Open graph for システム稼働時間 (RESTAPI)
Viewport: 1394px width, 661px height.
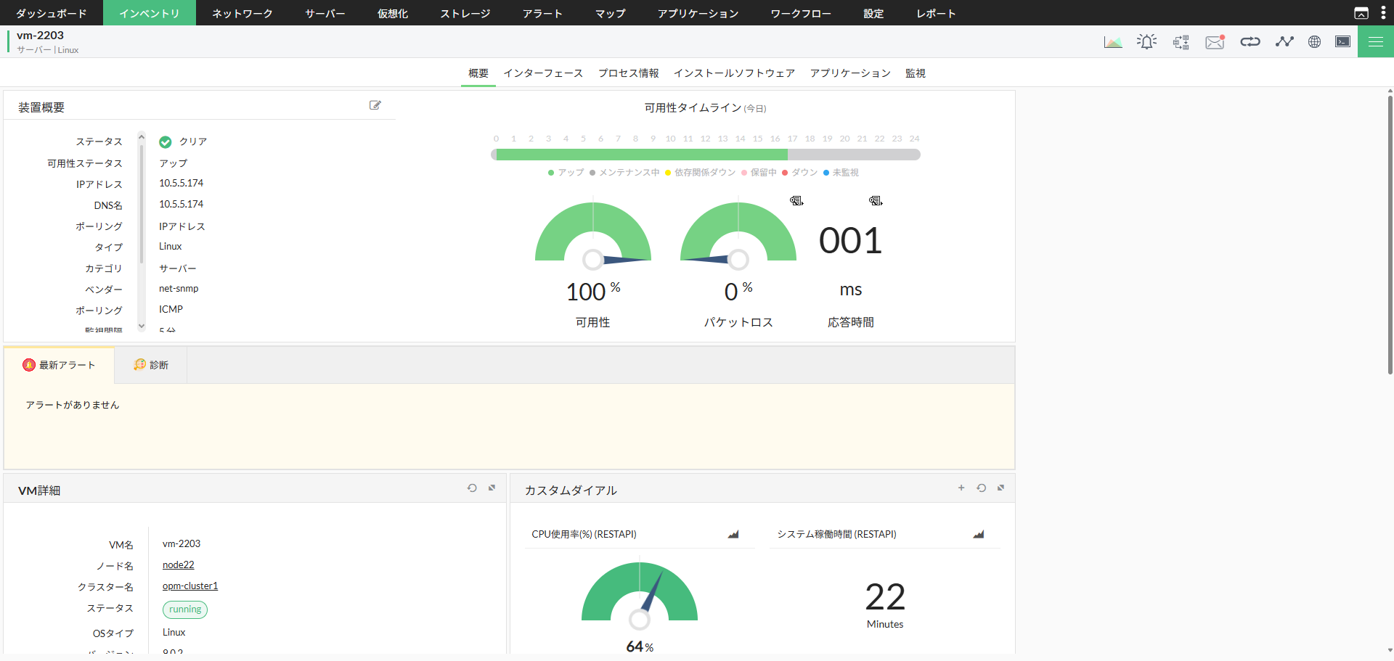tap(979, 535)
